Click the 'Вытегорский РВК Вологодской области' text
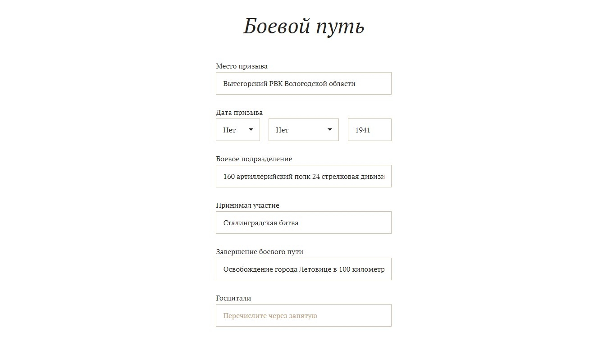 pyautogui.click(x=289, y=84)
